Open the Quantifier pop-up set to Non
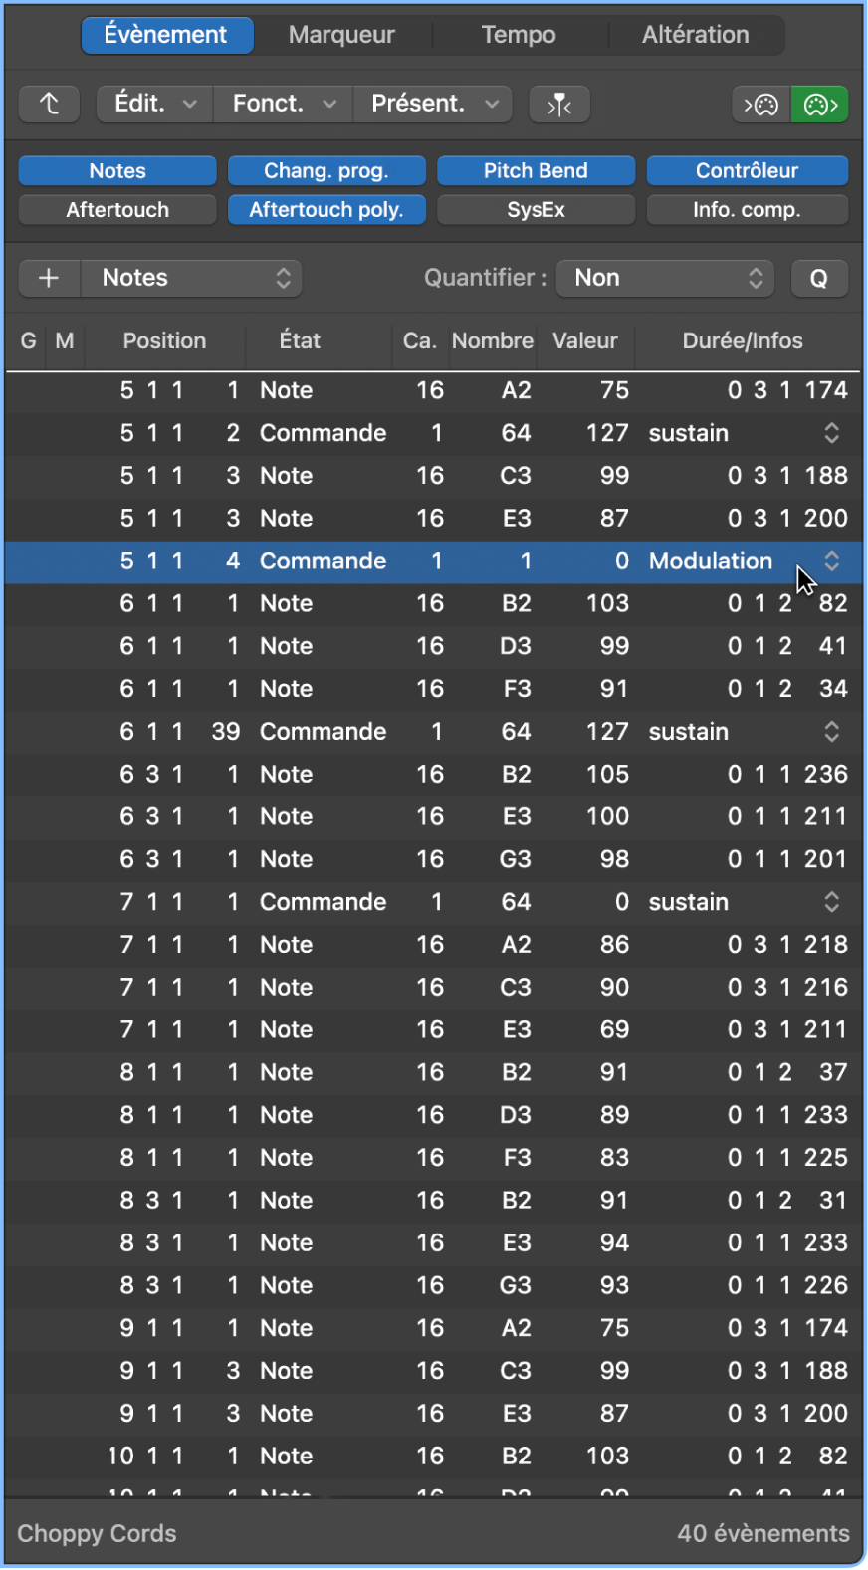The width and height of the screenshot is (868, 1570). (665, 278)
